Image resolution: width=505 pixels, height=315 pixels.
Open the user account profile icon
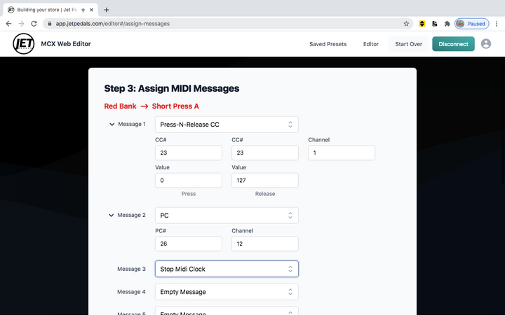pyautogui.click(x=486, y=44)
